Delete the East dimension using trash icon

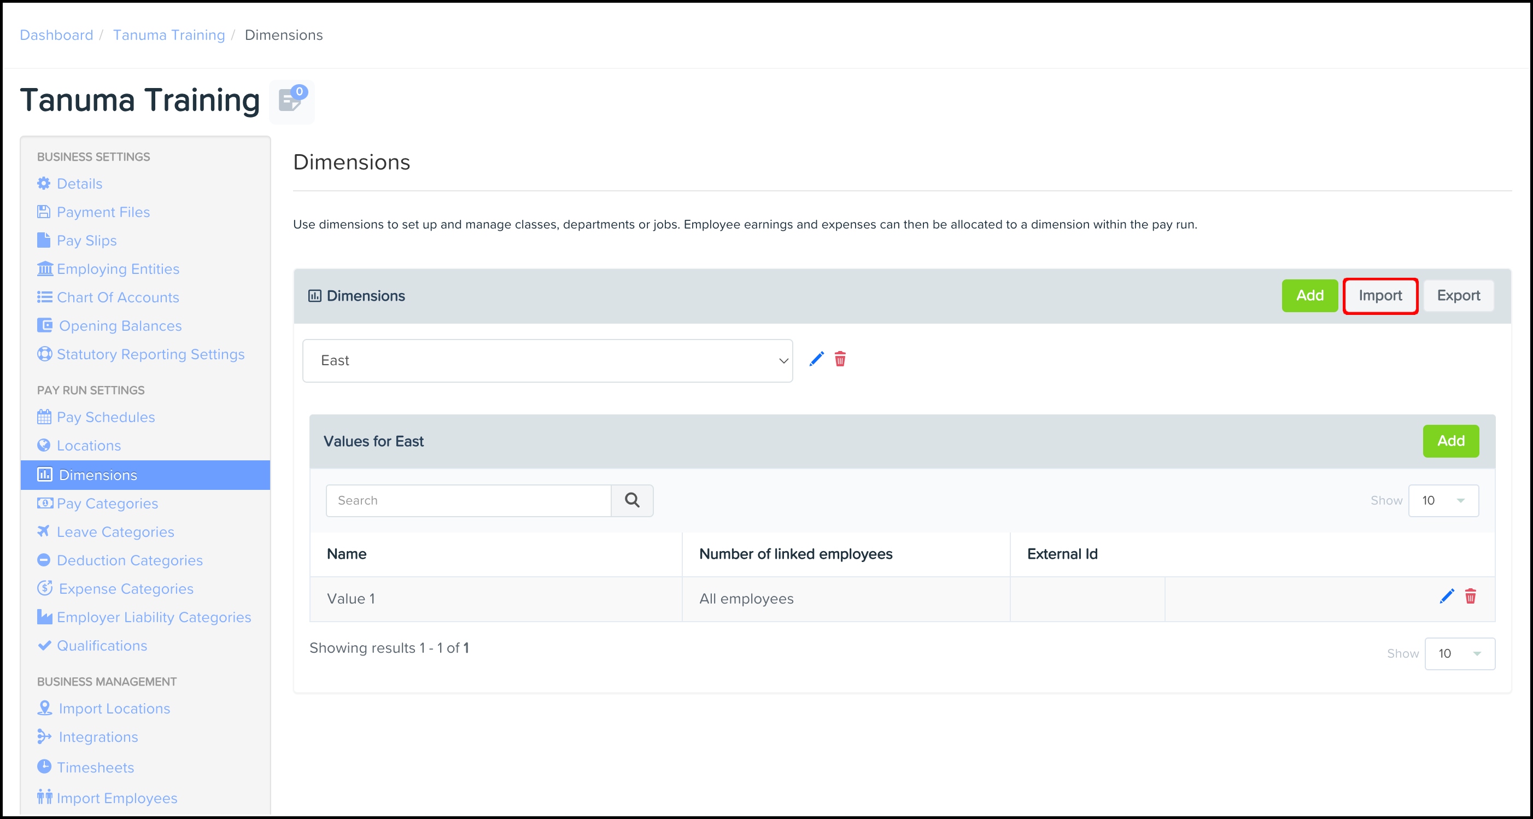[840, 359]
